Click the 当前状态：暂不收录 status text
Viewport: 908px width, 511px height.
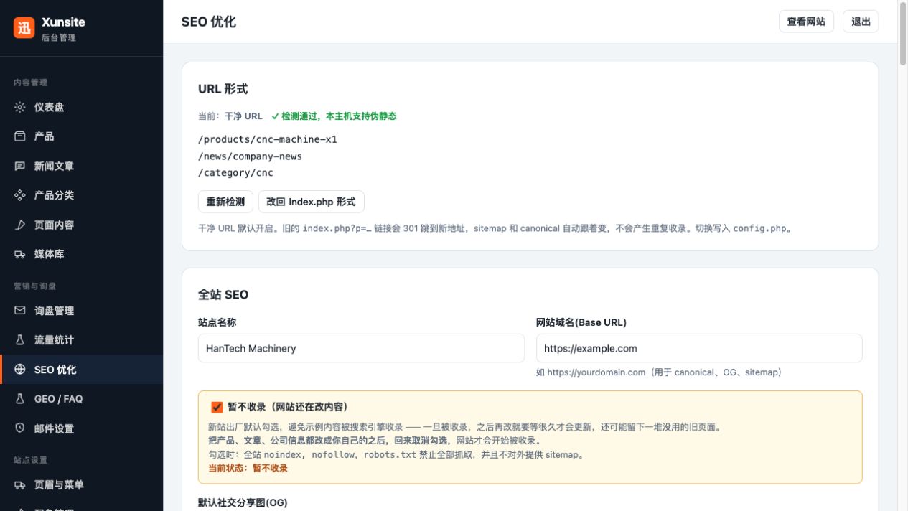point(248,468)
